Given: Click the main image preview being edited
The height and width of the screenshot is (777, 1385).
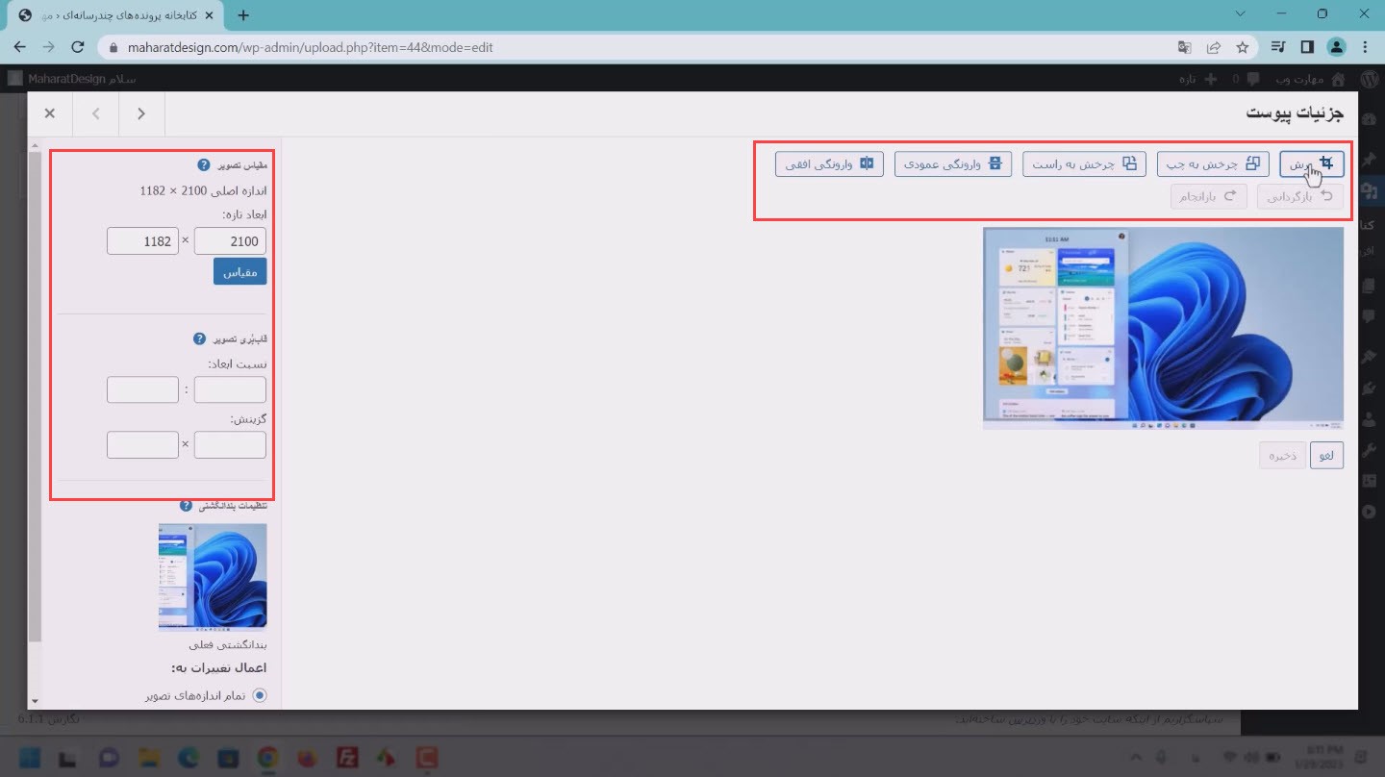Looking at the screenshot, I should point(1163,328).
